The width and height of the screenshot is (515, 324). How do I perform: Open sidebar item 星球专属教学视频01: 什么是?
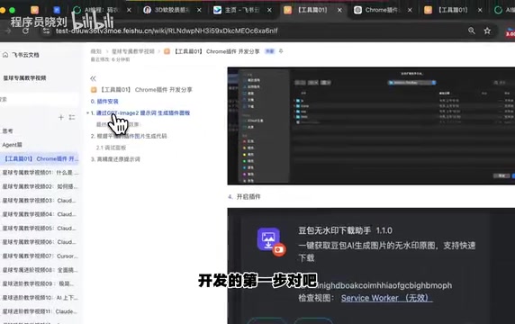pos(40,173)
